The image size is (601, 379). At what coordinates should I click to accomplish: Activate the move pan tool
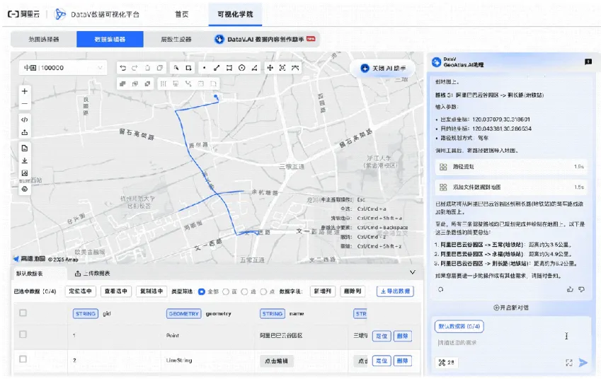(270, 68)
